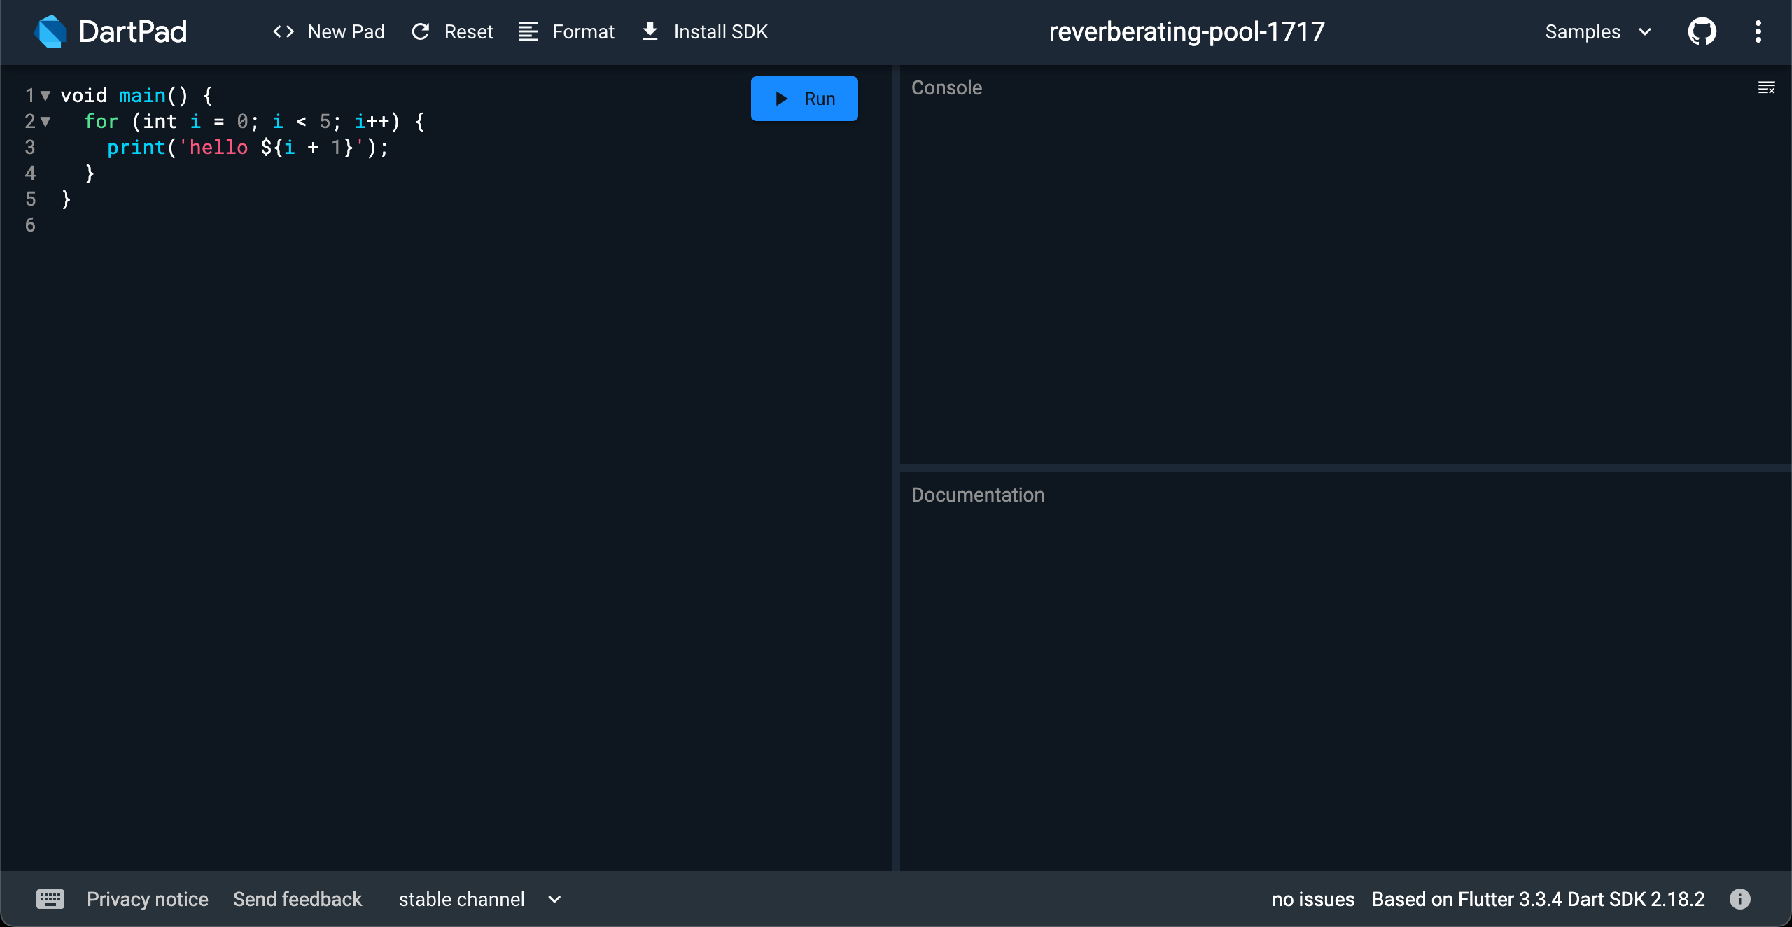The width and height of the screenshot is (1792, 927).
Task: Click the play triangle on Run button
Action: [x=782, y=99]
